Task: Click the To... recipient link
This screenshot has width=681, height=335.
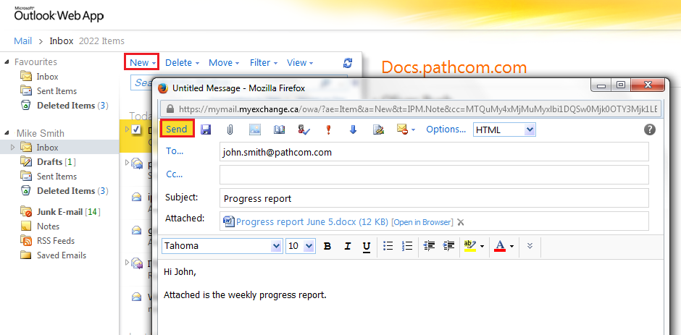Action: pyautogui.click(x=175, y=151)
